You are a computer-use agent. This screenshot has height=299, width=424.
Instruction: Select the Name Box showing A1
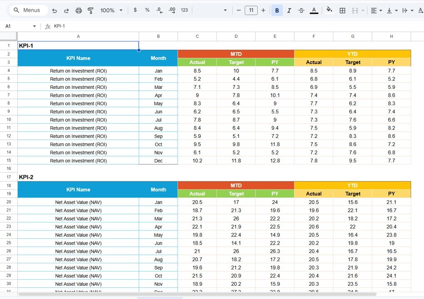[x=17, y=26]
